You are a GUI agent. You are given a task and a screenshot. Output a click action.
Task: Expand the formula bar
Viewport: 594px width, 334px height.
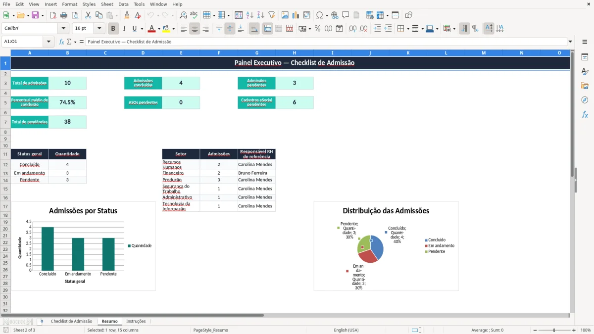(x=570, y=42)
